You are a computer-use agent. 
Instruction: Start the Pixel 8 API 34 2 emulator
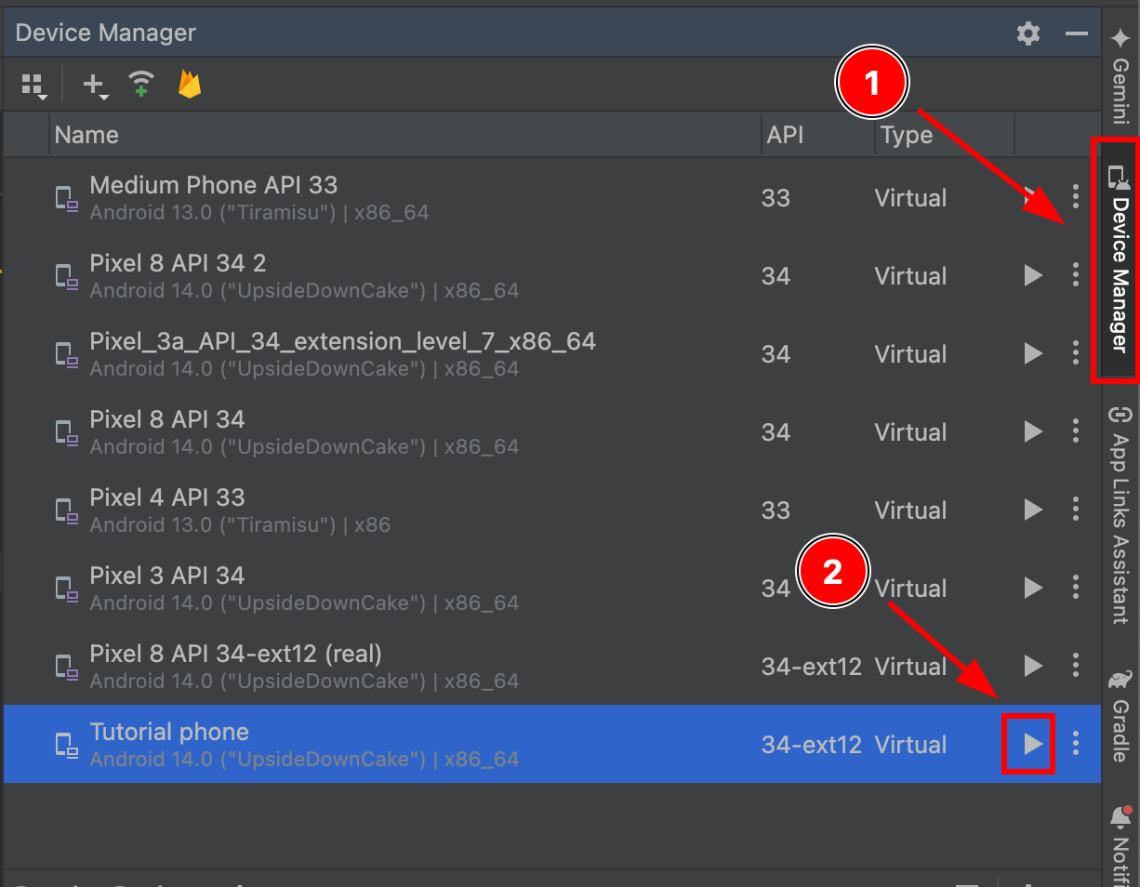tap(1032, 275)
